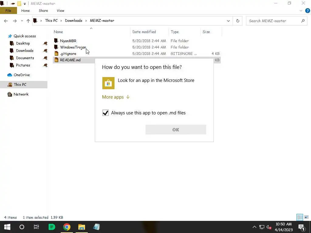
Task: Open the Share ribbon tab
Action: (x=43, y=11)
